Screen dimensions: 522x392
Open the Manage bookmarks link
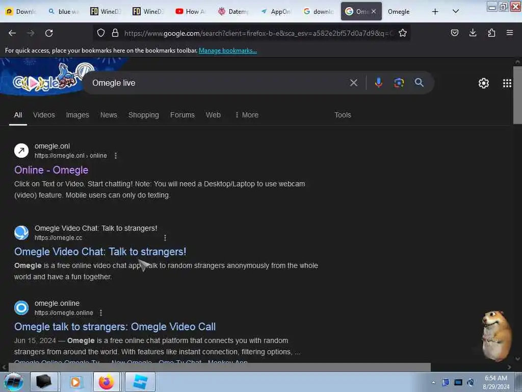[228, 51]
